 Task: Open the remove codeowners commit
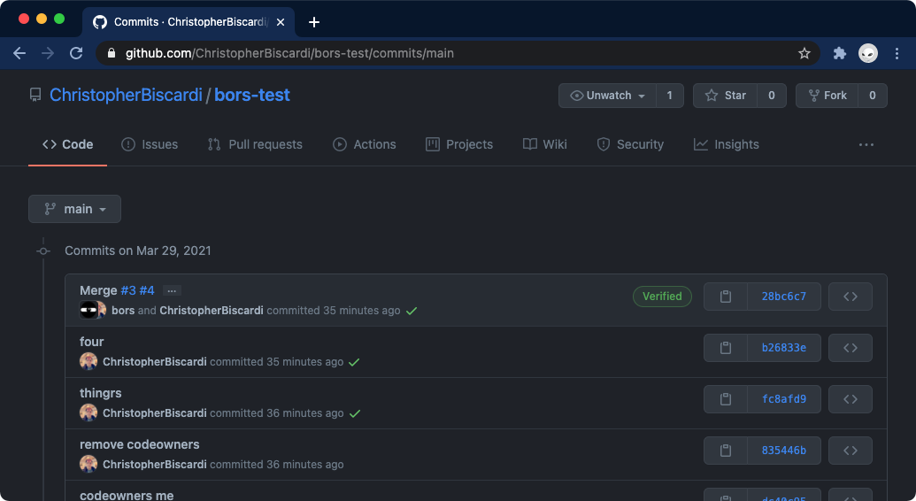click(140, 444)
